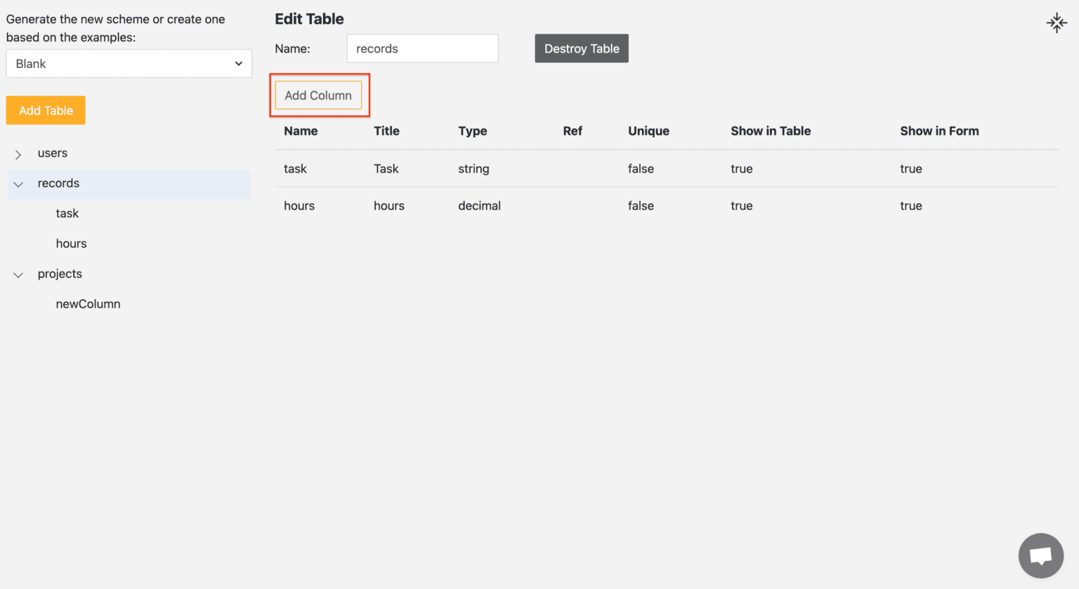Click Destroy Table button
The image size is (1079, 589).
point(581,48)
